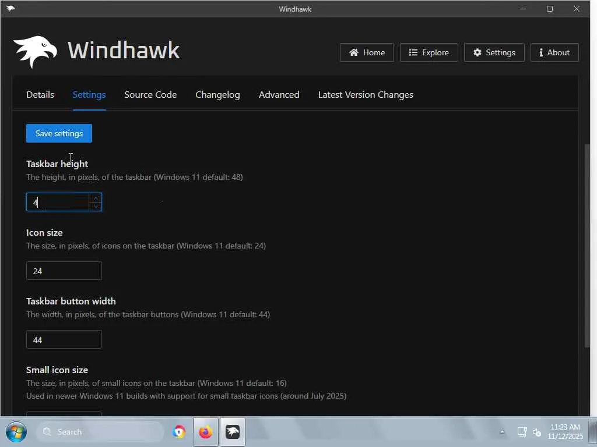Click the Windhawk title bar icon
The height and width of the screenshot is (447, 597).
point(10,8)
